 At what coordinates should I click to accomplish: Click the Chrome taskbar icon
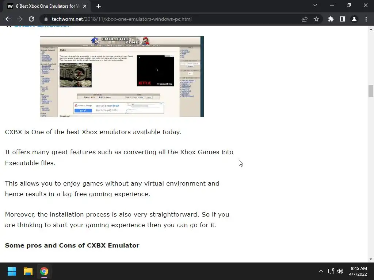point(44,271)
